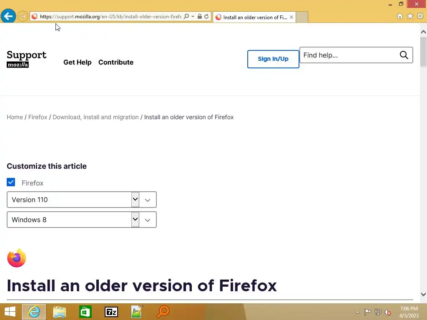Click the 'Install an older version of Firefox' heading
This screenshot has width=427, height=320.
(x=142, y=285)
